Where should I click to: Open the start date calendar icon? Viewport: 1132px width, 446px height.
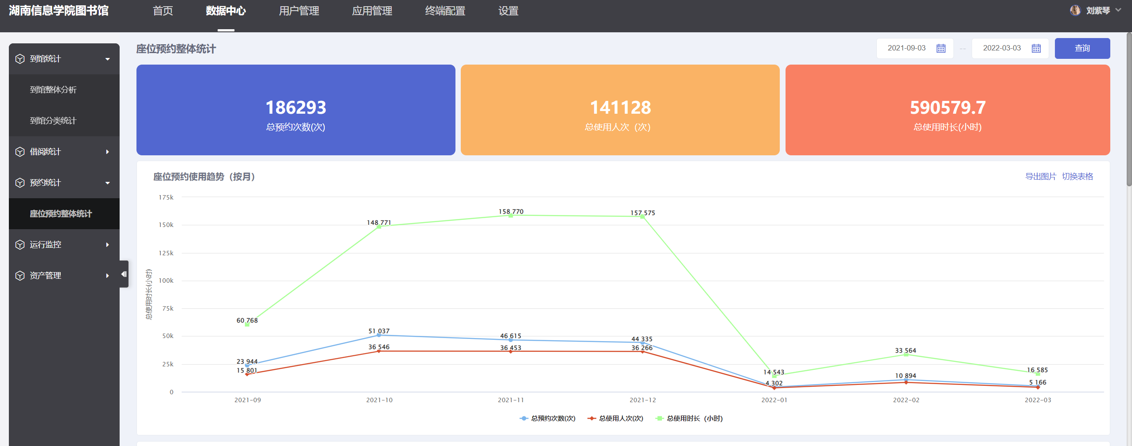[941, 48]
